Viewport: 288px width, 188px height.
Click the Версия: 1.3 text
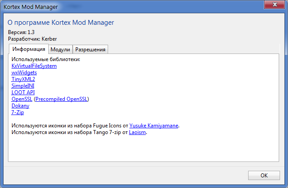(x=21, y=32)
